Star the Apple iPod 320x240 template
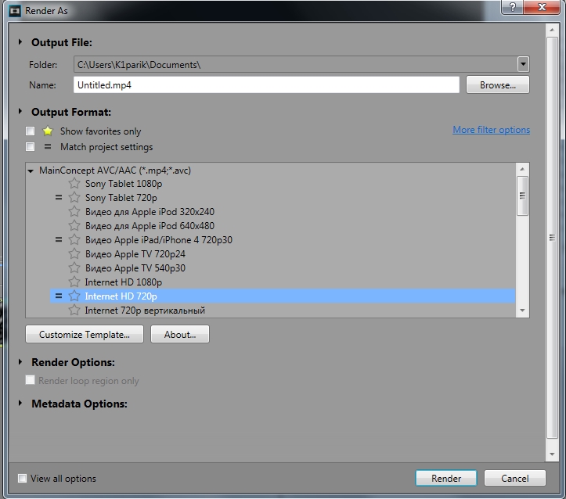 pyautogui.click(x=74, y=212)
